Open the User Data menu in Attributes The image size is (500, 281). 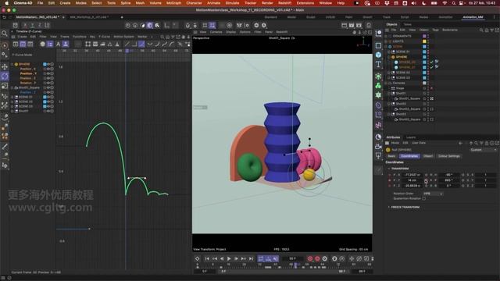419,143
